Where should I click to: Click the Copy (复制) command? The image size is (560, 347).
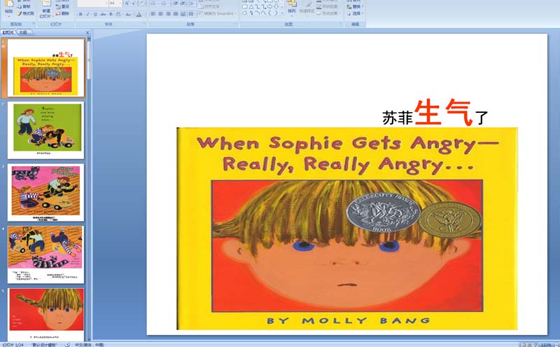(25, 6)
